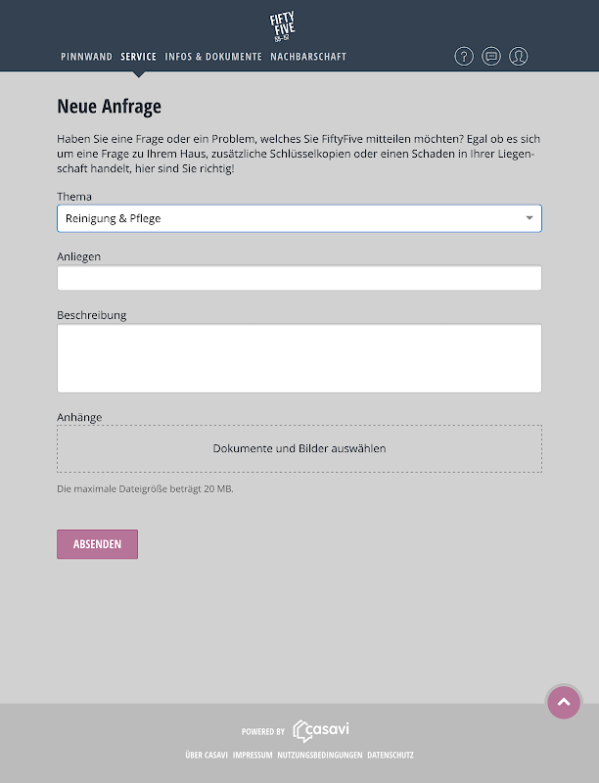Expand the Thema dropdown arrow
The image size is (599, 783).
click(529, 218)
